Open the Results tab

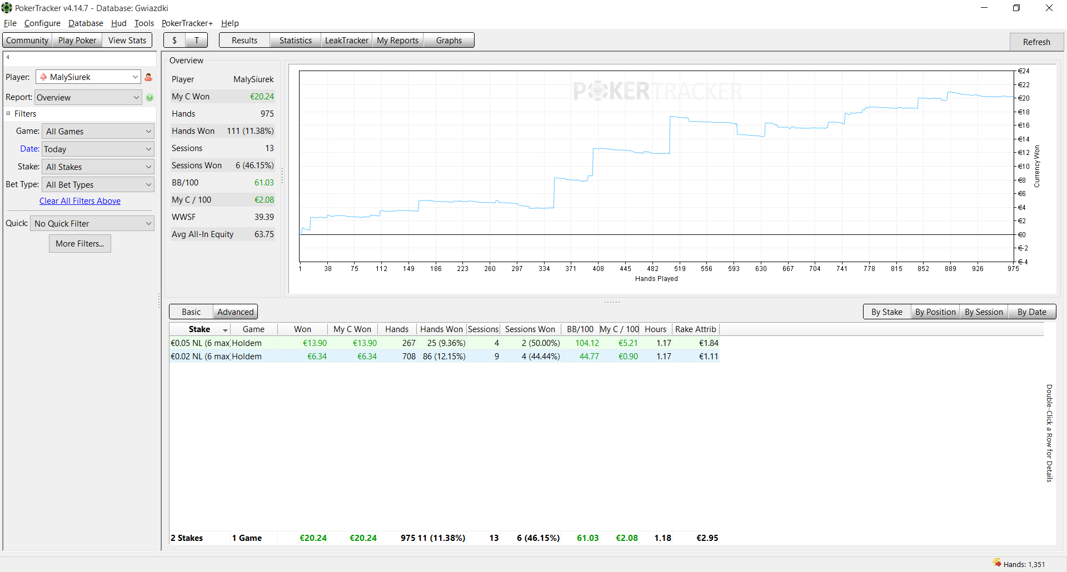click(245, 41)
